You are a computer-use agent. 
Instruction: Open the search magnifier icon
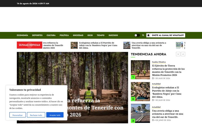(x=143, y=35)
